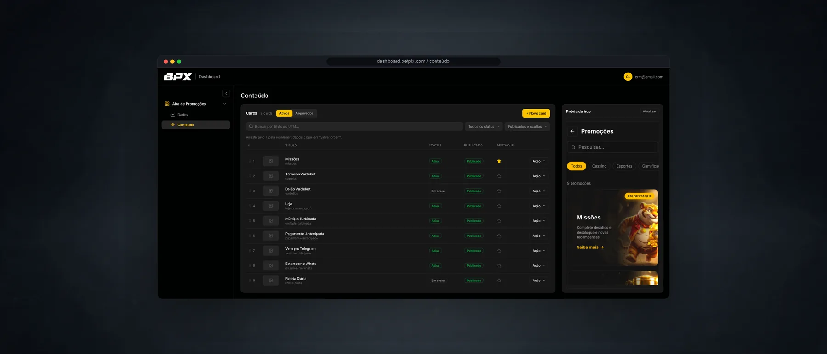Open the Todos os status dropdown
This screenshot has width=827, height=354.
(483, 127)
